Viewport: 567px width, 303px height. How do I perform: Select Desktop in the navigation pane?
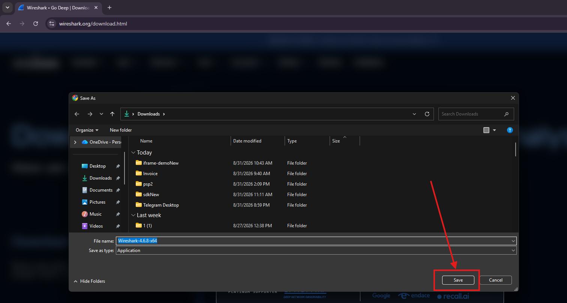97,166
